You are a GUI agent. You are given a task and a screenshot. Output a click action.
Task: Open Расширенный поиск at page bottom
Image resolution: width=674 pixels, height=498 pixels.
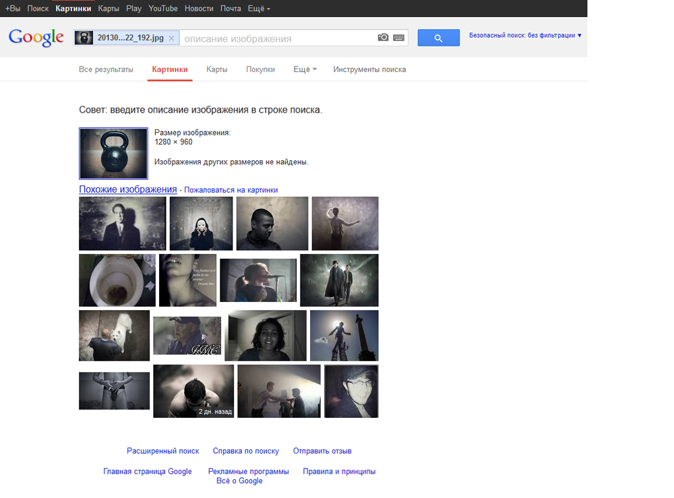162,450
